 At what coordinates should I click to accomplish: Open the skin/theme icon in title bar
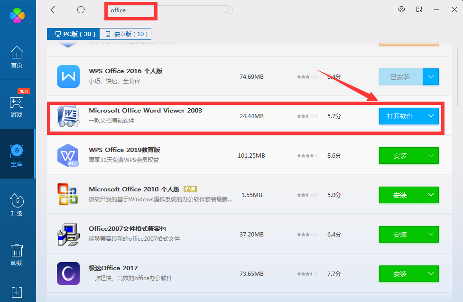tap(402, 9)
